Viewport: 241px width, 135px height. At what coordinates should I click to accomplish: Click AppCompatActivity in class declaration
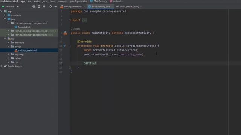[x=138, y=33]
